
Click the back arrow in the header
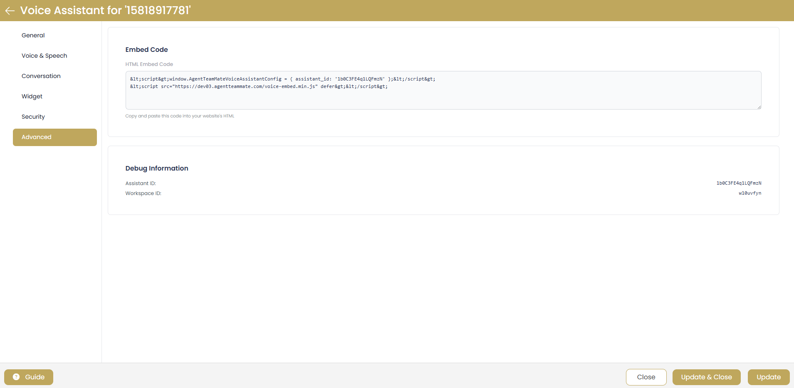click(x=10, y=11)
